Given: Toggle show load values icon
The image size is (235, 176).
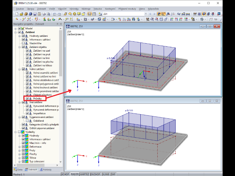Looking at the screenshot, I should click(x=164, y=14).
